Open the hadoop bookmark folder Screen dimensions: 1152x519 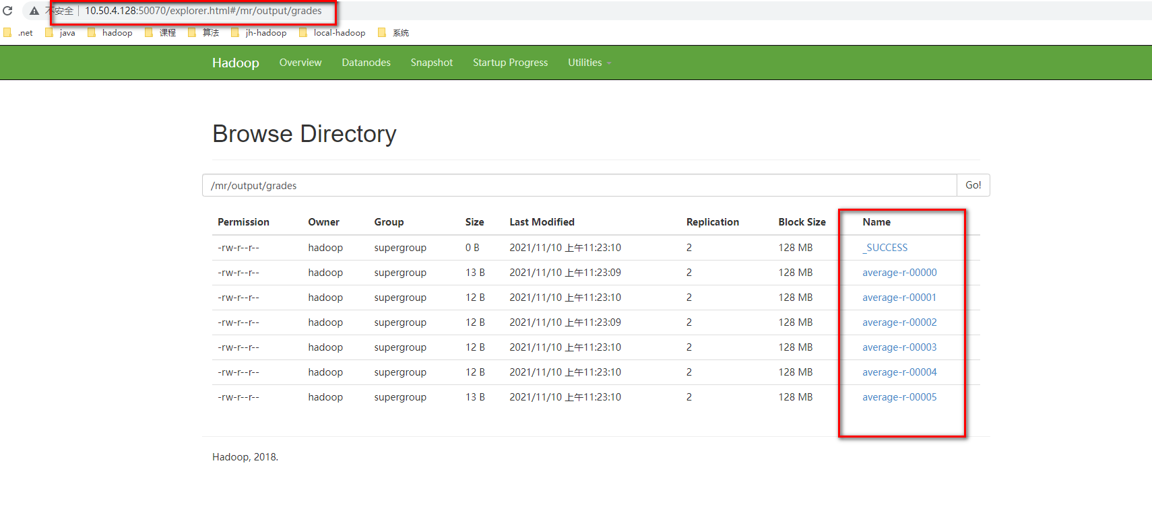(110, 32)
